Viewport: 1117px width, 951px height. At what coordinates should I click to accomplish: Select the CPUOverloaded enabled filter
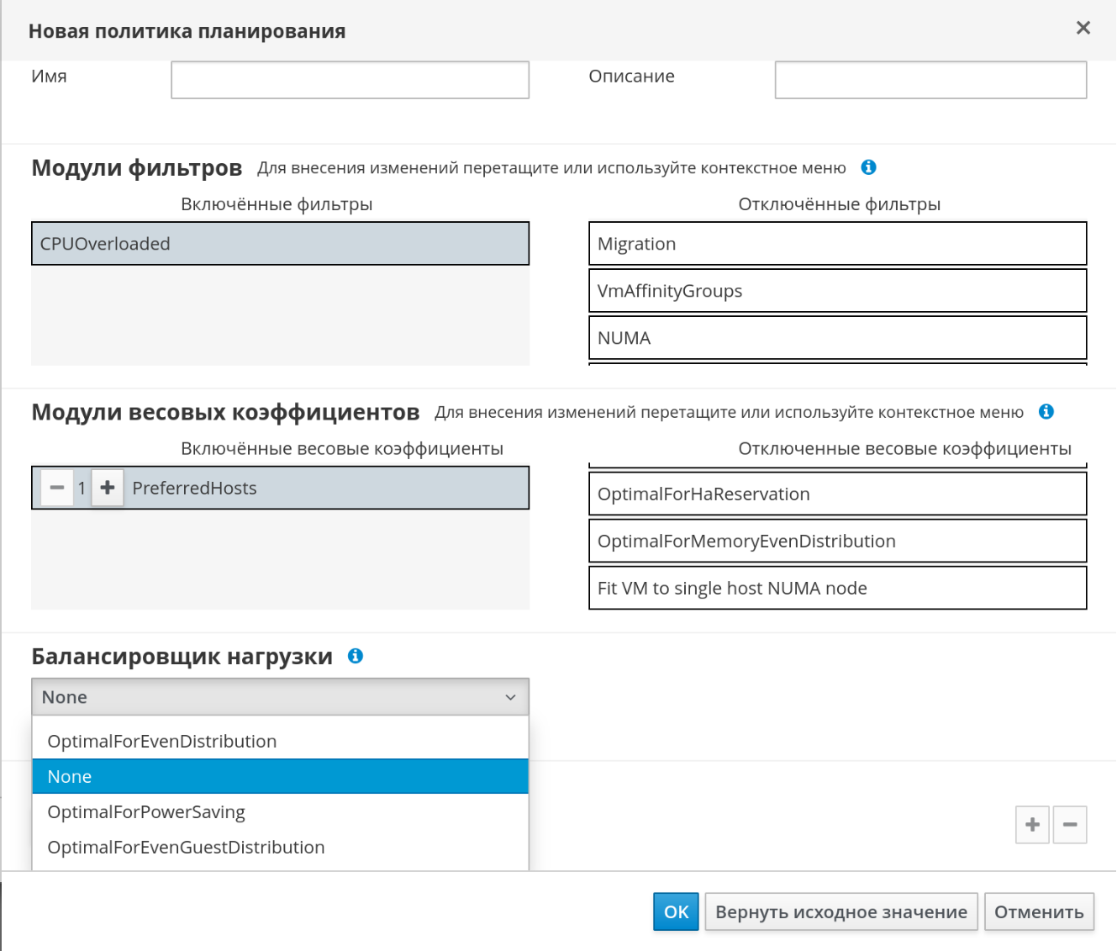pyautogui.click(x=280, y=244)
